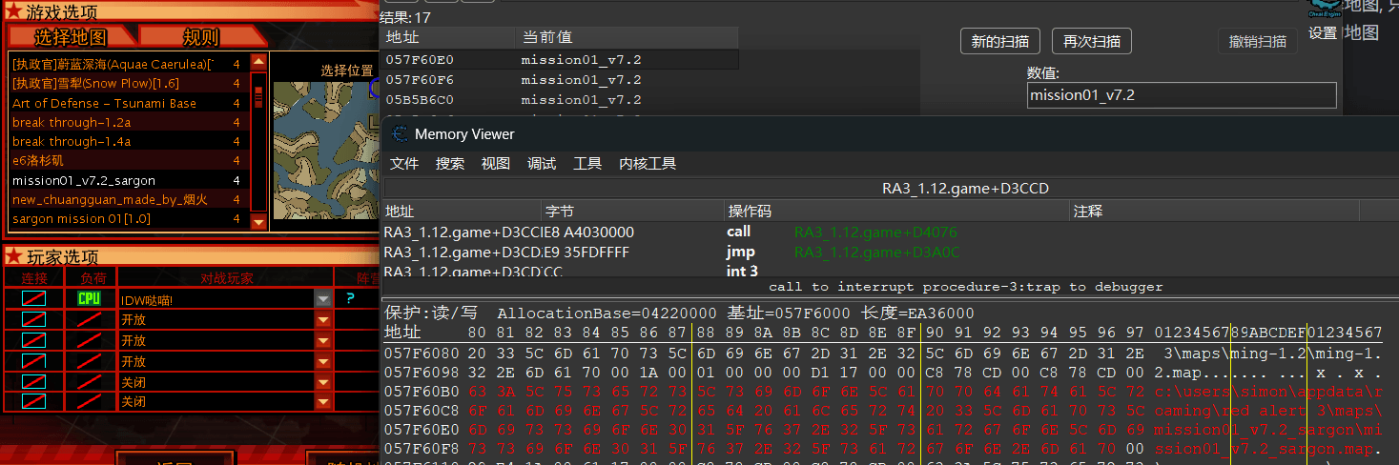Select map sargon mission 01[1.0]
This screenshot has height=465, width=1399.
(127, 218)
